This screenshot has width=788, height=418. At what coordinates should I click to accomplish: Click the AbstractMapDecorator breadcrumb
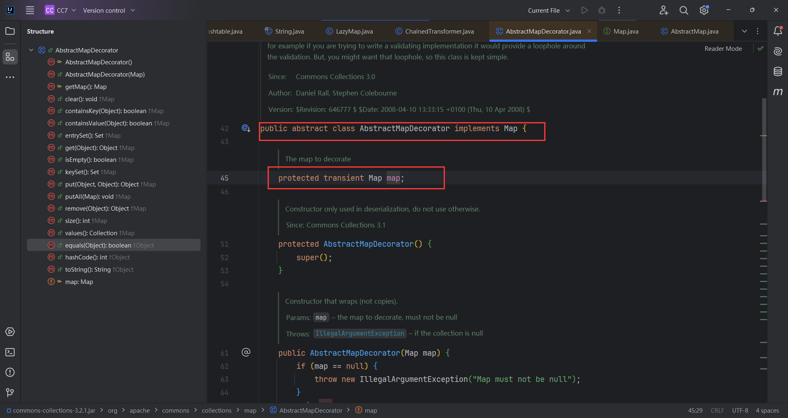306,410
